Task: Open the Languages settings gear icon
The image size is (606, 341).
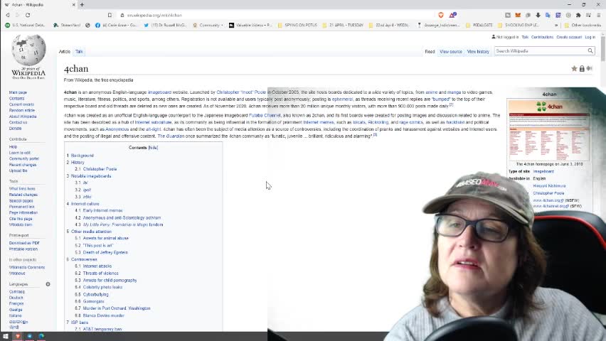Action: [48, 284]
